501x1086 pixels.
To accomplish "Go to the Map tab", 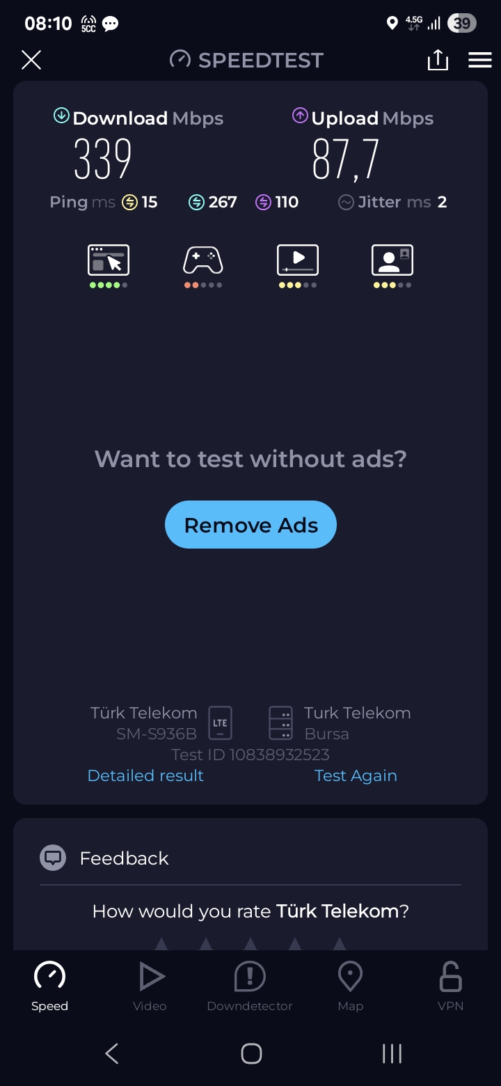I will point(350,986).
